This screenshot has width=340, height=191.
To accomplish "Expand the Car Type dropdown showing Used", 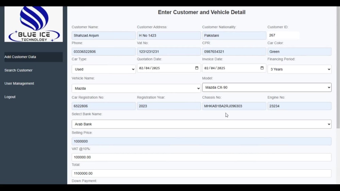I will [104, 69].
